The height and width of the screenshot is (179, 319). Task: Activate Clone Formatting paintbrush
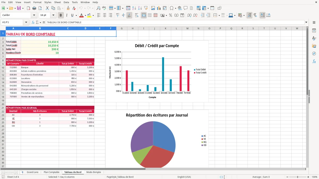[x=68, y=8]
